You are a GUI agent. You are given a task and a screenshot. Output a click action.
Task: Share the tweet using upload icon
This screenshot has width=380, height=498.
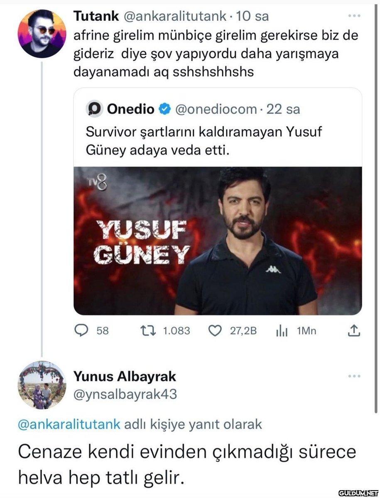click(x=353, y=330)
